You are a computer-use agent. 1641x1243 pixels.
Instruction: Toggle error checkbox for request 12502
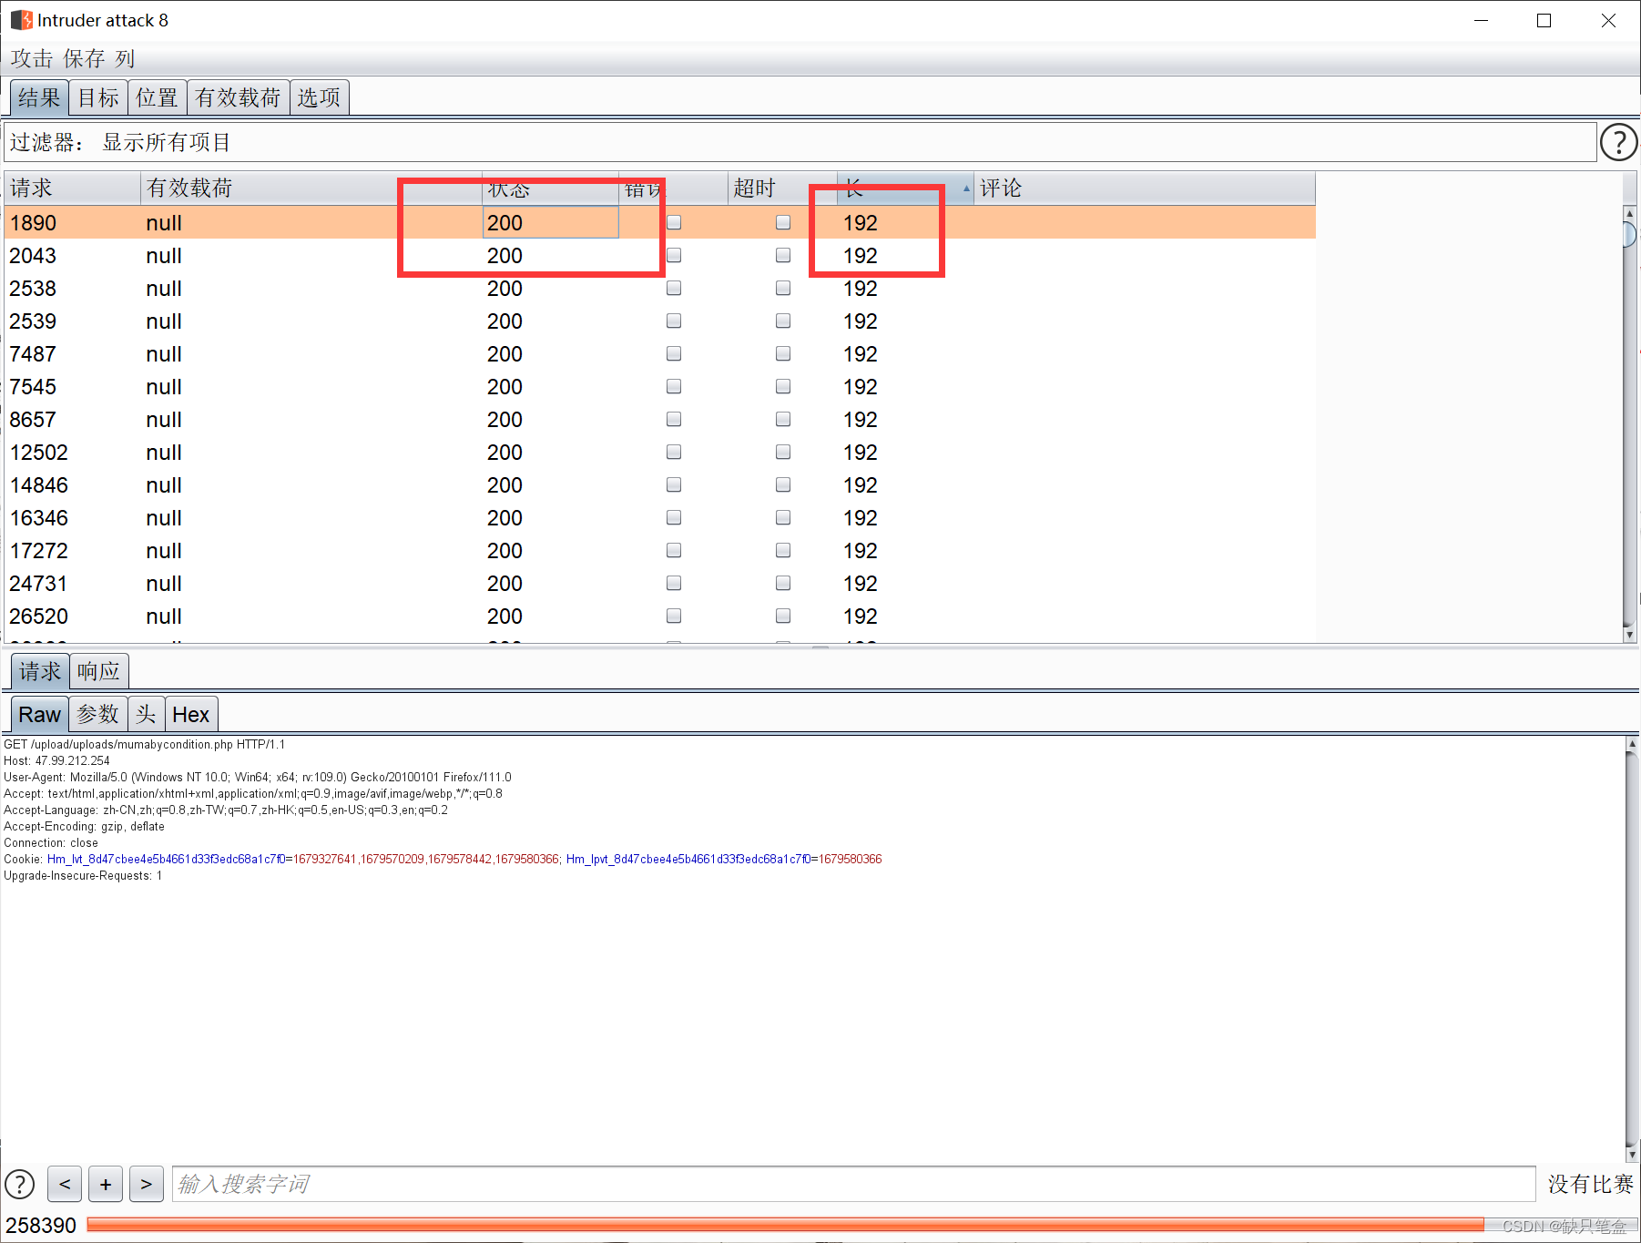tap(674, 452)
